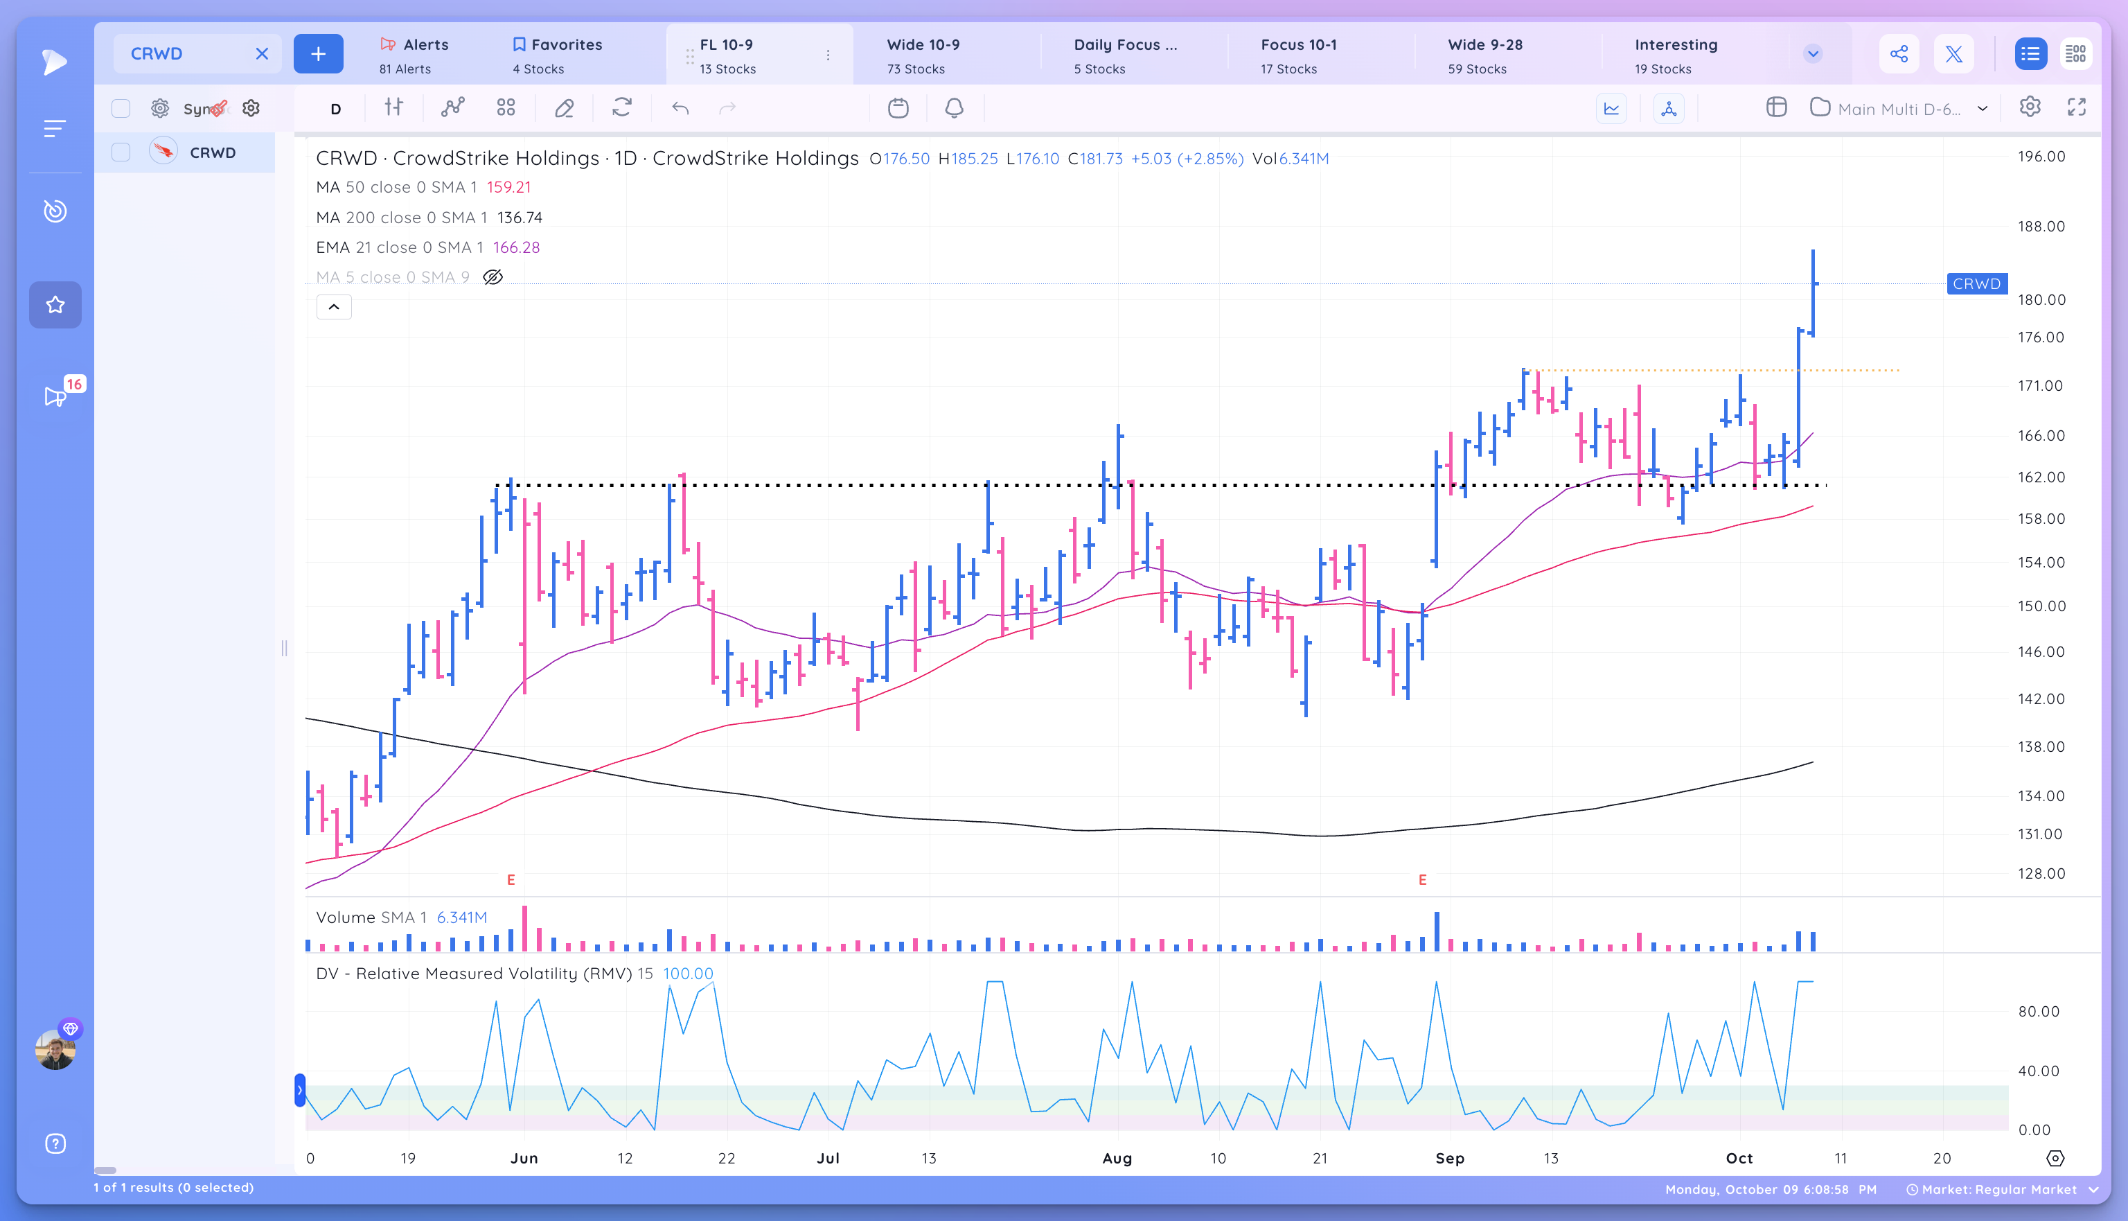Open the chart layout panel icon
Viewport: 2128px width, 1221px height.
pyautogui.click(x=1776, y=107)
